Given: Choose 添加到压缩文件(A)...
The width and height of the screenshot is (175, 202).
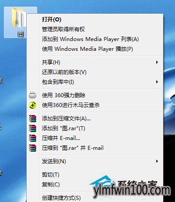Looking at the screenshot, I should (66, 119).
